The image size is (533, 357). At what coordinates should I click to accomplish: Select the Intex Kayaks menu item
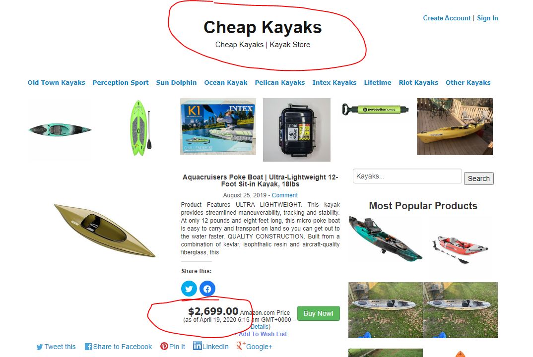(x=334, y=82)
